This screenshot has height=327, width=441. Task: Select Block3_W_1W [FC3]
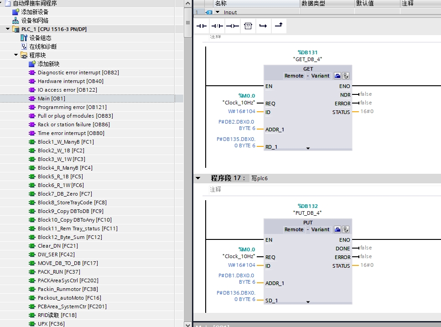click(x=61, y=159)
